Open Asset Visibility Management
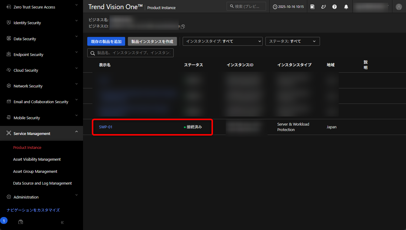The image size is (406, 230). [x=37, y=159]
